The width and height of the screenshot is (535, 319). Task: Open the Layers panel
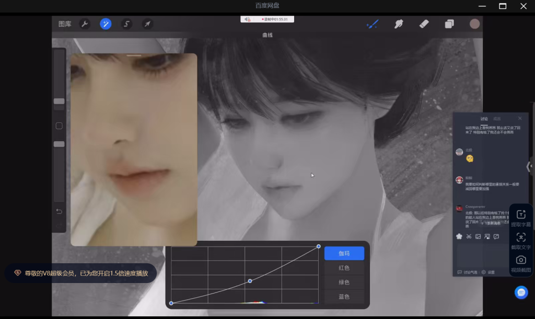tap(449, 24)
